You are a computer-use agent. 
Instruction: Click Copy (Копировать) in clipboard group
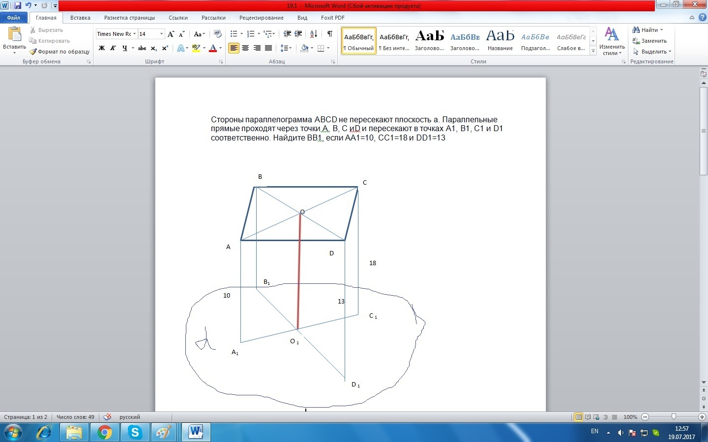click(50, 41)
